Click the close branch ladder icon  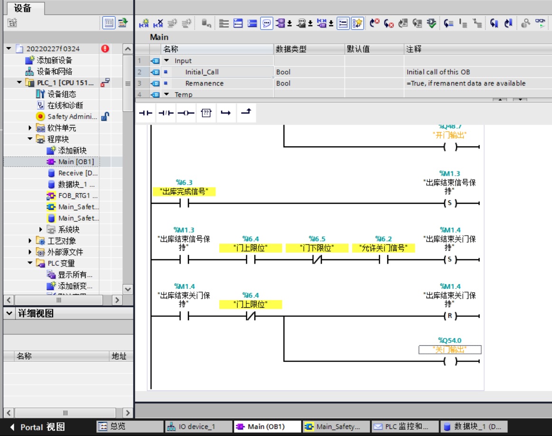[245, 113]
